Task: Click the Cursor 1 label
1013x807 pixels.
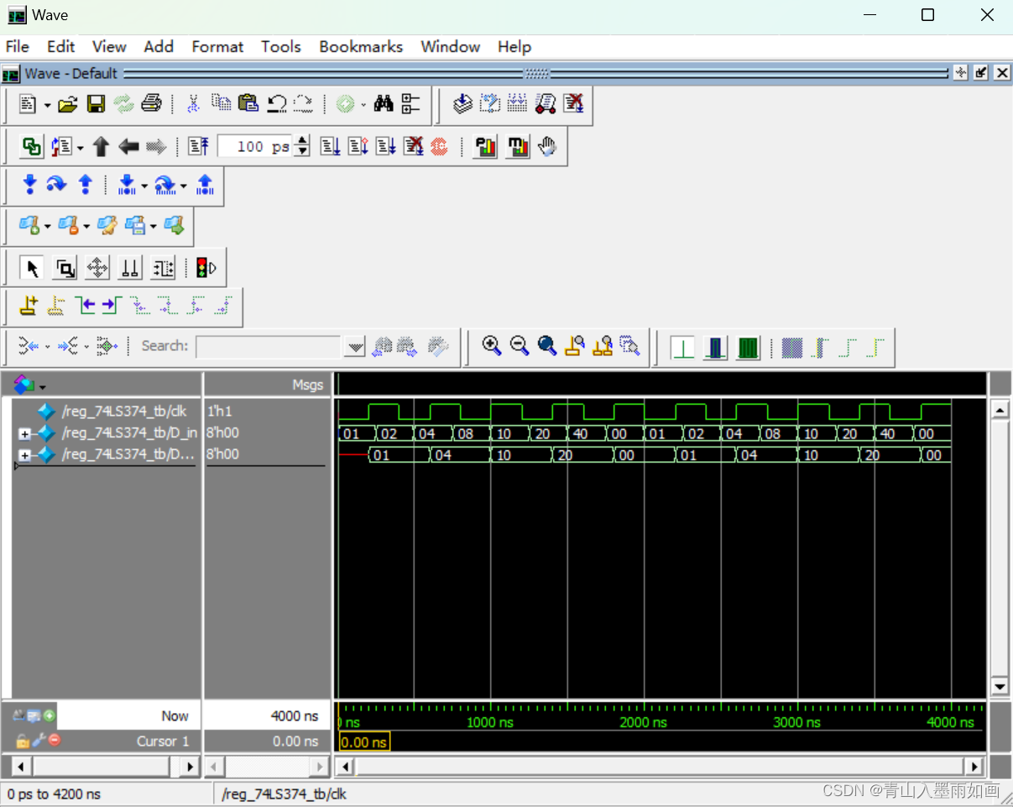Action: pos(162,741)
